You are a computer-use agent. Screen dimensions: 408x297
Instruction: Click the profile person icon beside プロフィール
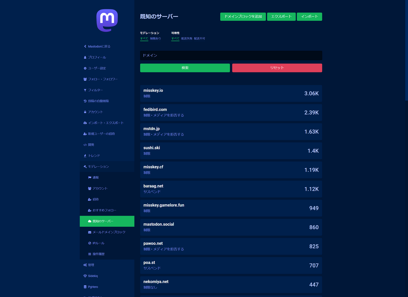[85, 57]
